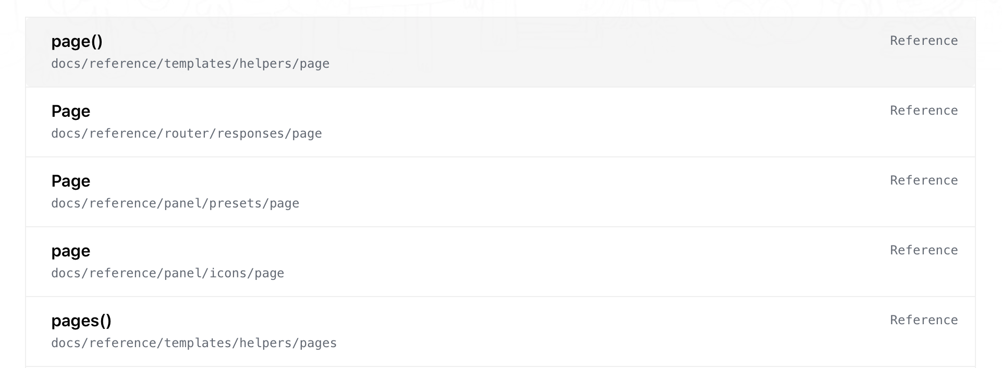1002x368 pixels.
Task: Open the pages() helper search result
Action: pyautogui.click(x=81, y=321)
